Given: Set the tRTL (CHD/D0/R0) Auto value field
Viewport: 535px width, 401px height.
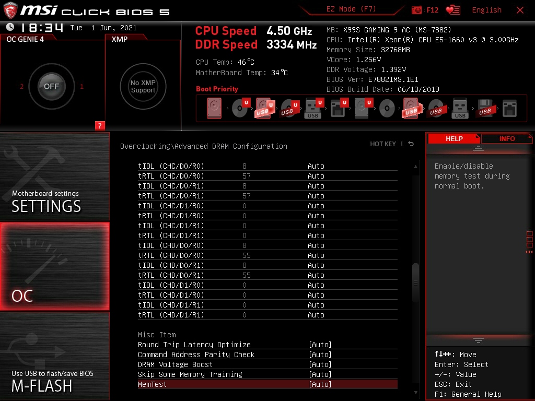Looking at the screenshot, I should tap(316, 255).
